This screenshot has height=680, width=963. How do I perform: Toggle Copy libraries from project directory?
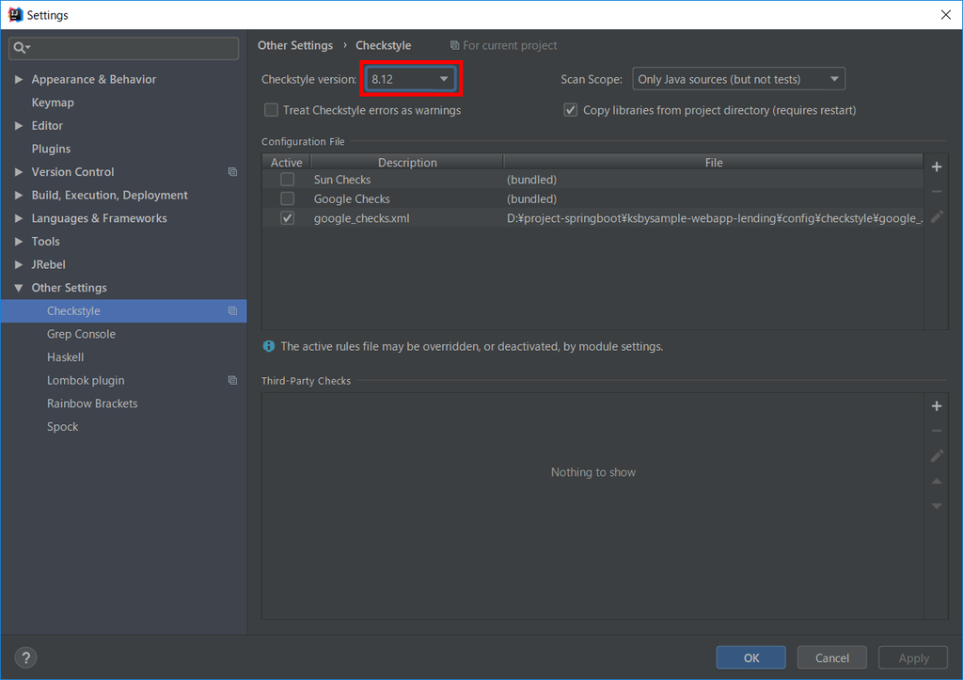571,110
